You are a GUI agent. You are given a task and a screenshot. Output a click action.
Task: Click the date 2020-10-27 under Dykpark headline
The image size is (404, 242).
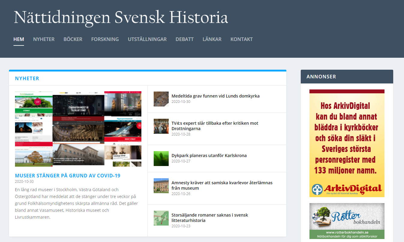pos(181,161)
